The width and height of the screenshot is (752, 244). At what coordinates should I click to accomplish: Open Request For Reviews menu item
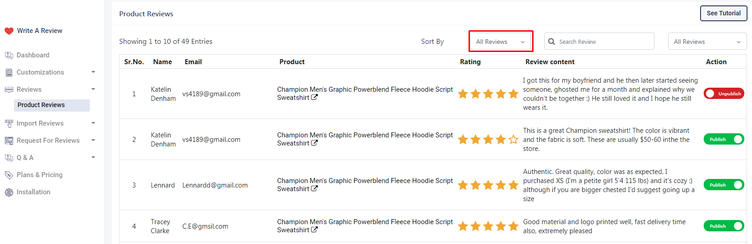click(x=48, y=141)
